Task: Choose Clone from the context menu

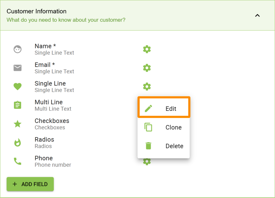Action: (x=164, y=127)
